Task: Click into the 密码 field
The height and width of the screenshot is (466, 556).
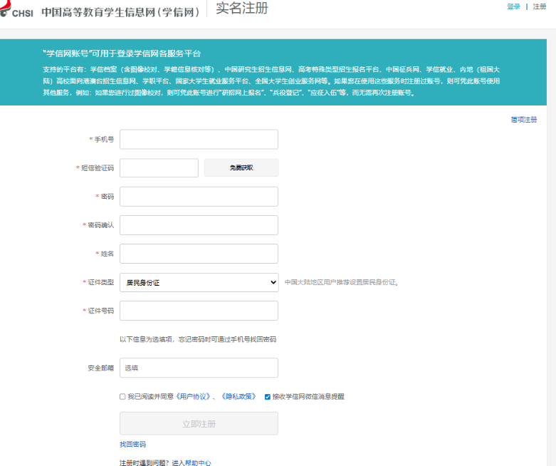Action: 199,197
